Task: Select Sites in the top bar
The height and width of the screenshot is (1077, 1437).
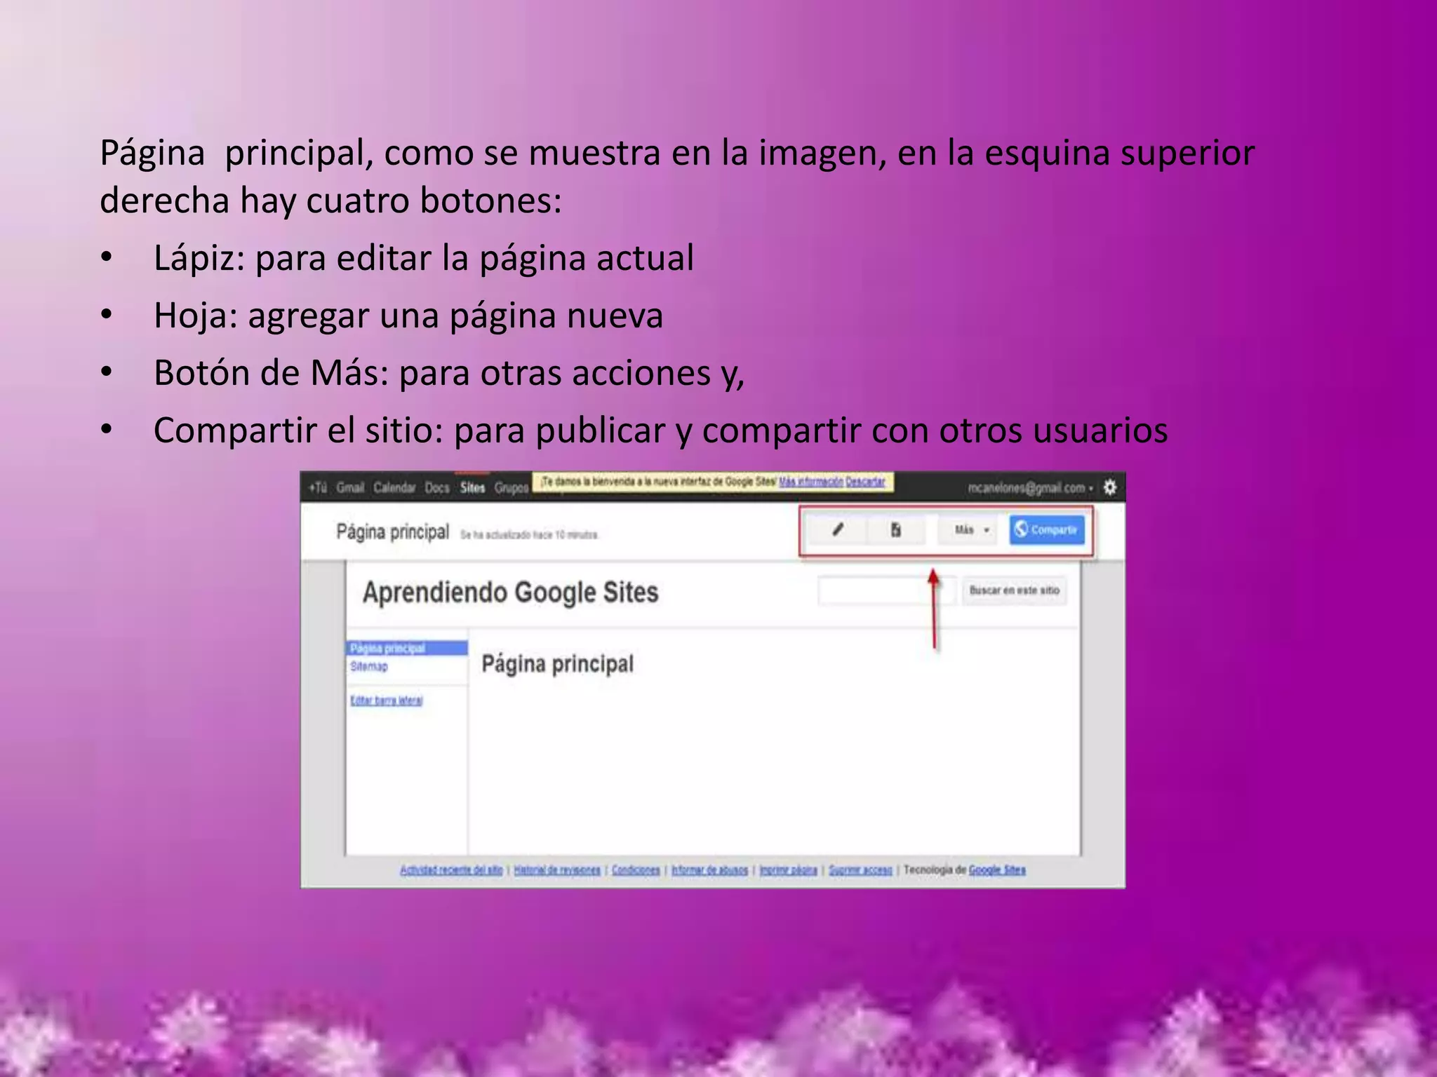Action: coord(473,487)
